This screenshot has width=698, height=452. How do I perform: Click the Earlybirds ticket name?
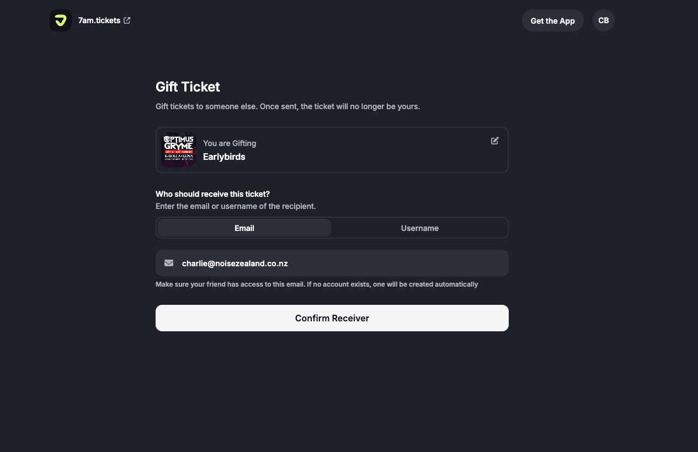point(224,157)
